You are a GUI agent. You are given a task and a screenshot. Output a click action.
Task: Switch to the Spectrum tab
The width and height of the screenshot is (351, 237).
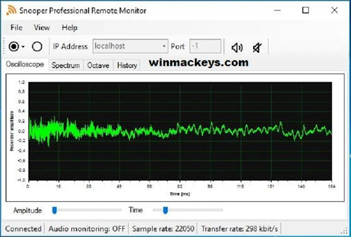tap(65, 65)
